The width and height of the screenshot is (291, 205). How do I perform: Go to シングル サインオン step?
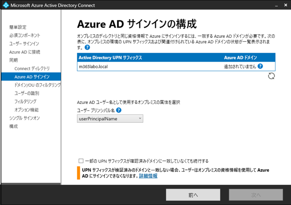(24, 118)
